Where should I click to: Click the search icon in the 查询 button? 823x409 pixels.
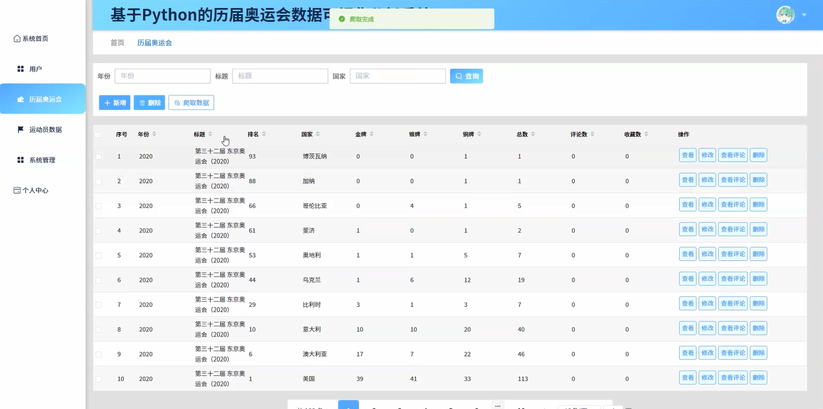coord(459,76)
